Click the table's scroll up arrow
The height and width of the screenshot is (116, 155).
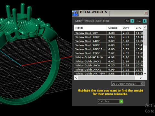coord(145,27)
